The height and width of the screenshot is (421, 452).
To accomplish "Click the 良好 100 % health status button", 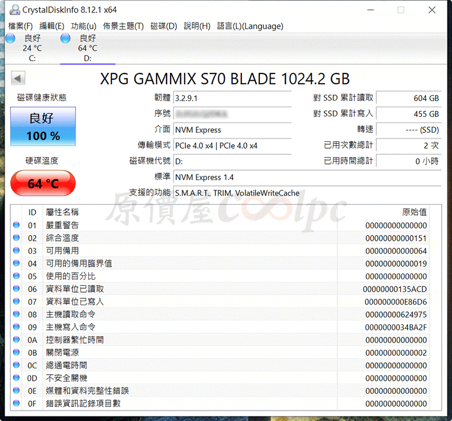I will [x=44, y=127].
